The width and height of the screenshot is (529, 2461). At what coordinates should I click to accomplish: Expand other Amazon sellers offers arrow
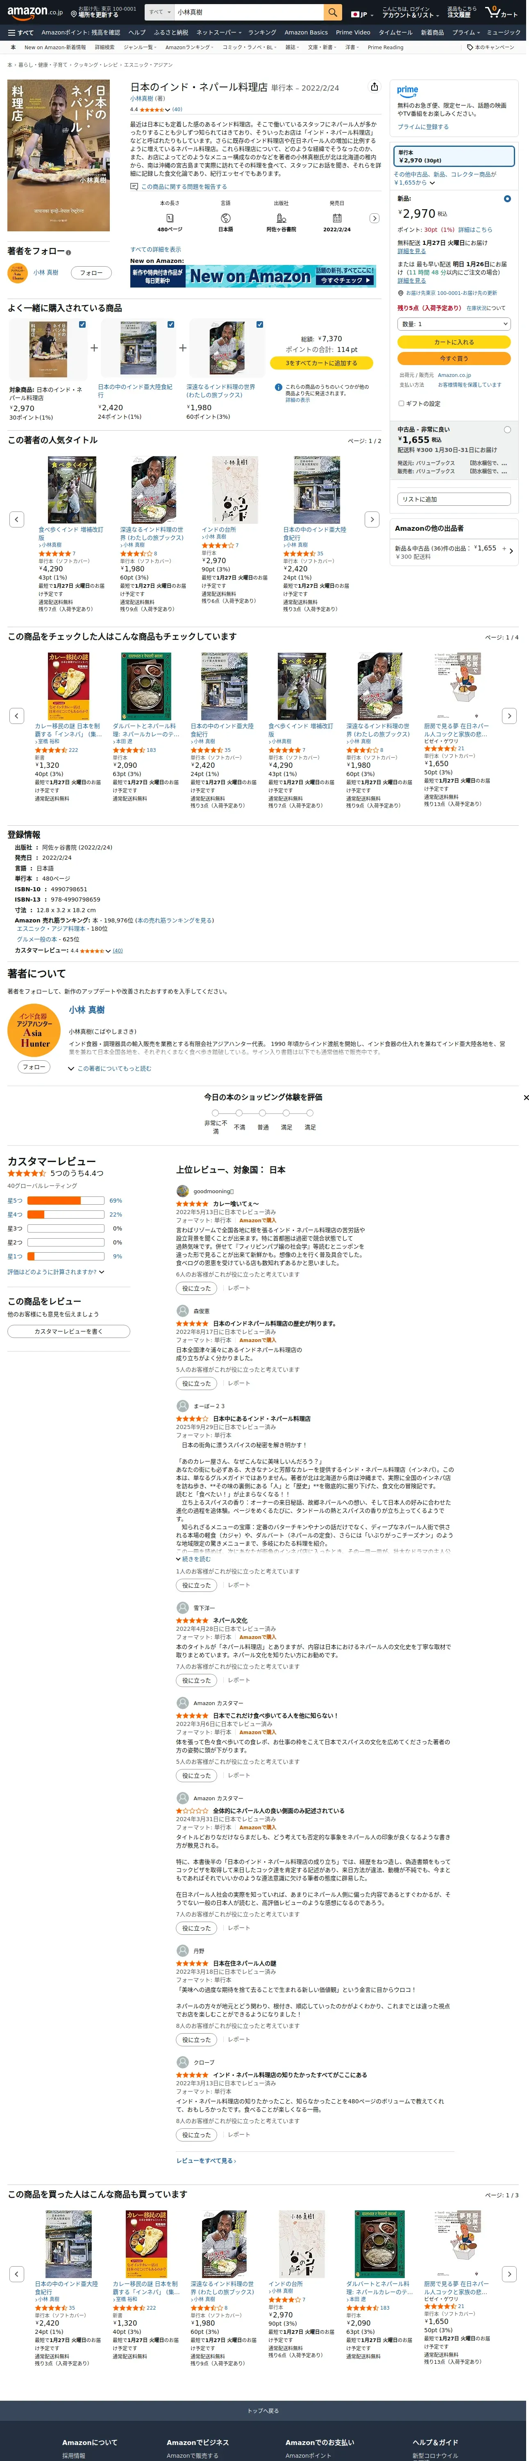click(x=511, y=551)
